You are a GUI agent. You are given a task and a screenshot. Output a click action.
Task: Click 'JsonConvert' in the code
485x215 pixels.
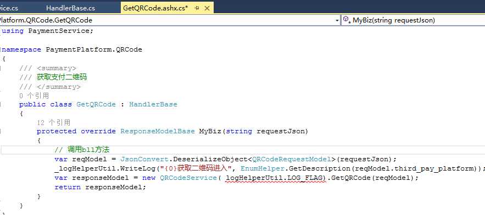coord(144,159)
